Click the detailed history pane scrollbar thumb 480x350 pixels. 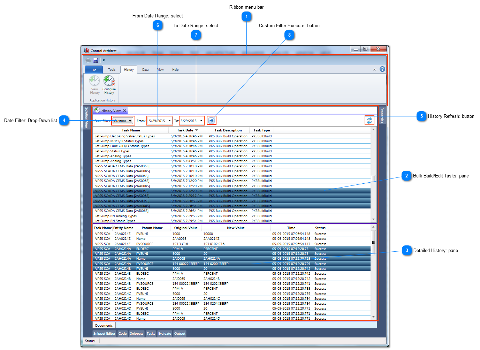click(x=373, y=243)
